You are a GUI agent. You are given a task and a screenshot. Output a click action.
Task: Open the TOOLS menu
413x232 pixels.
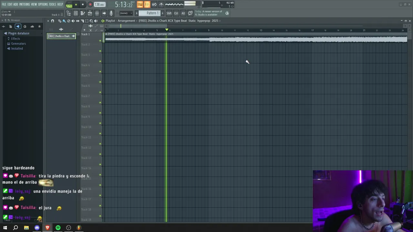point(52,4)
